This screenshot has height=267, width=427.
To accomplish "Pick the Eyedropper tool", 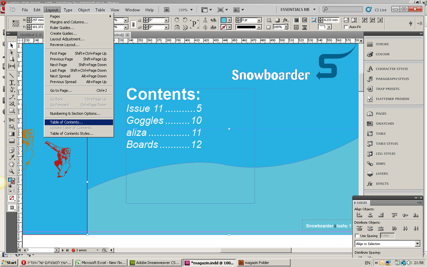I will 12,157.
